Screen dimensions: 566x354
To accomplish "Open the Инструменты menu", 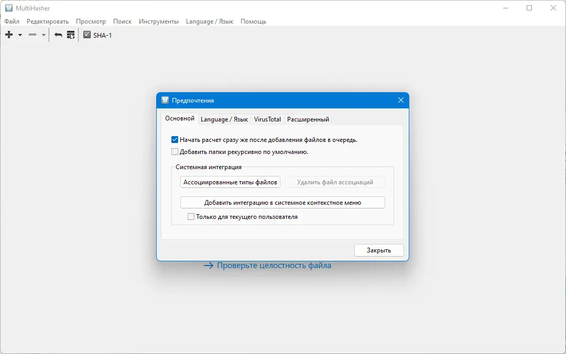I will 159,21.
